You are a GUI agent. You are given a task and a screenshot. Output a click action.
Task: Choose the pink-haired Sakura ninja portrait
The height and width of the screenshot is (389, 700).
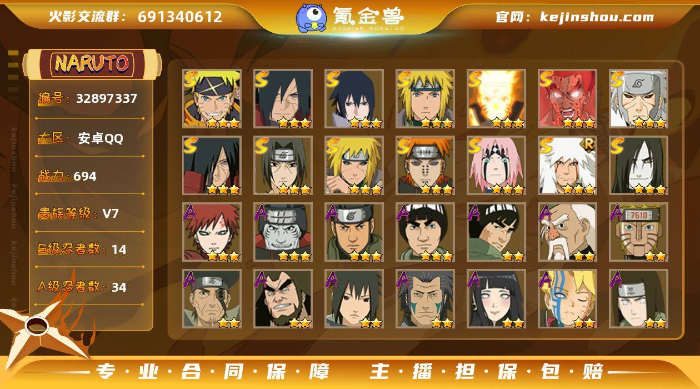tap(496, 166)
